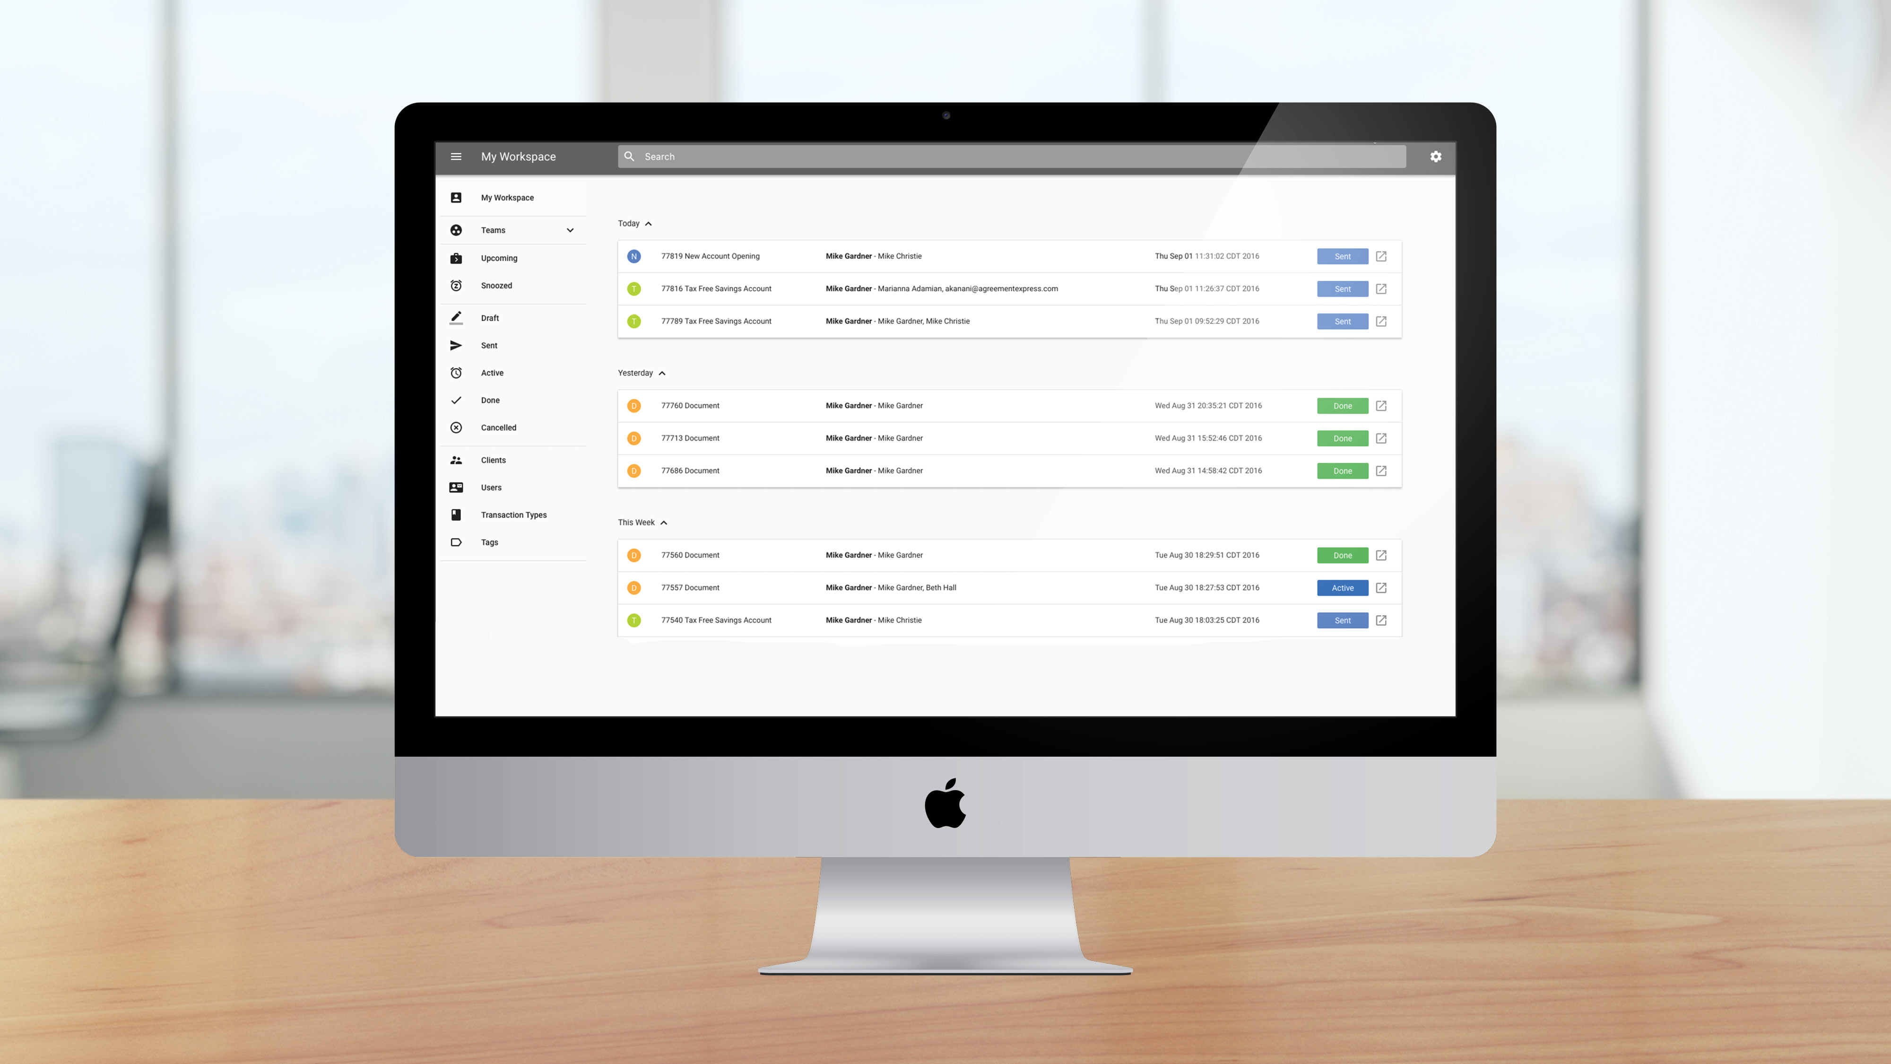Screen dimensions: 1891x1064
Task: Select the Tags item in sidebar
Action: 490,542
